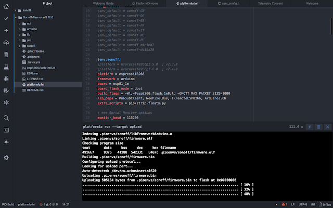The height and width of the screenshot is (208, 333).
Task: Open PlatformIO Home from the sidebar house icon
Action: click(x=6, y=6)
